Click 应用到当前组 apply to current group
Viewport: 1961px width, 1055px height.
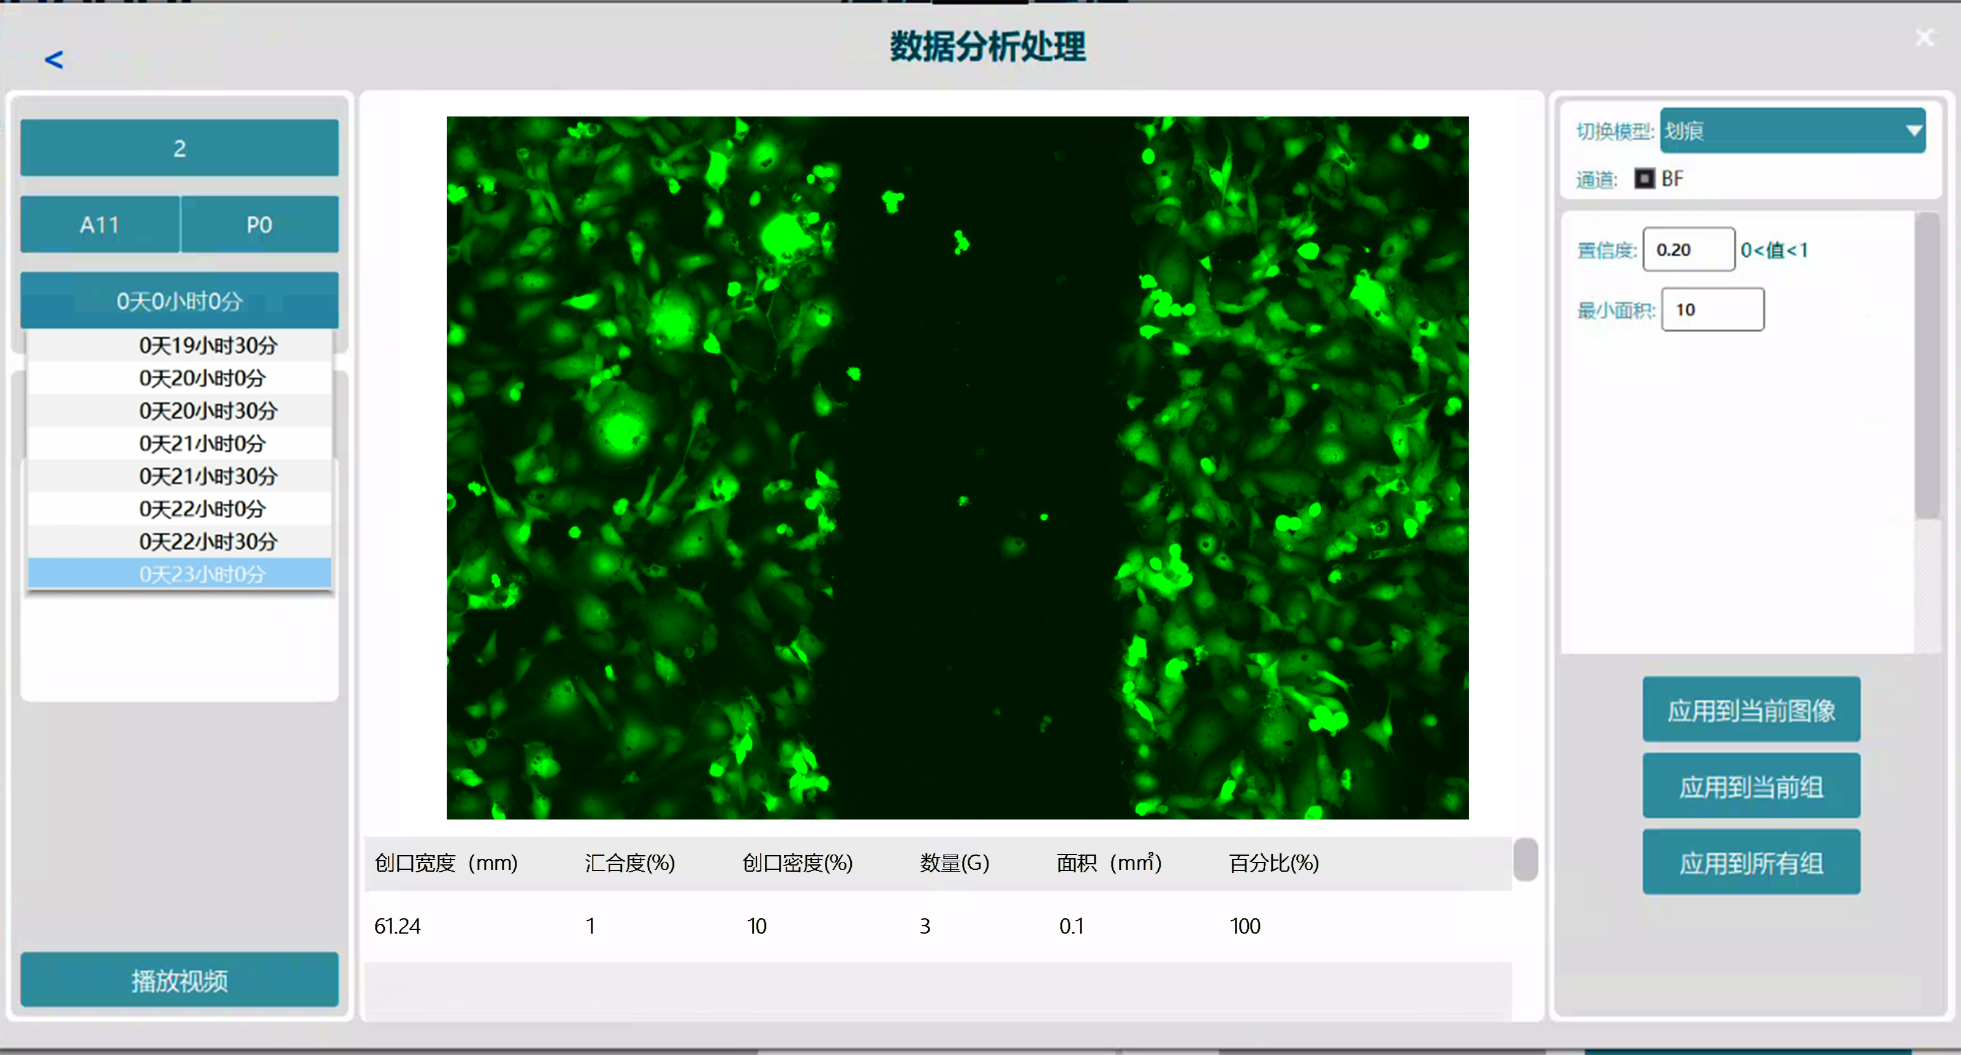[1751, 786]
